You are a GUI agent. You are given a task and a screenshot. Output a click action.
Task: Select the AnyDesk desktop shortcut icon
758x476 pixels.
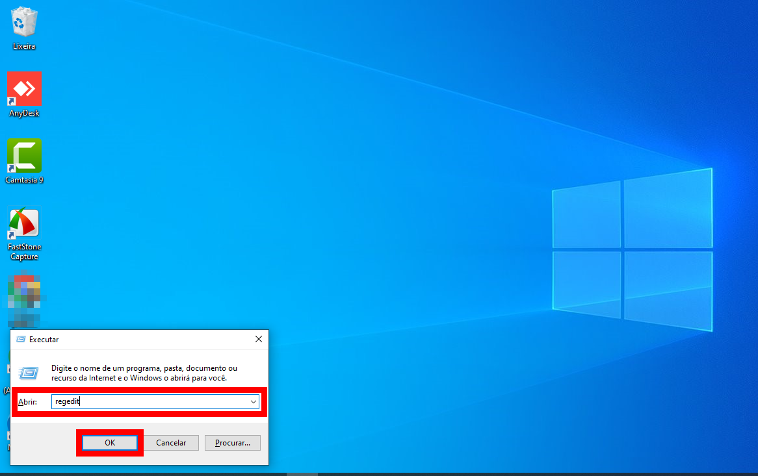click(24, 89)
